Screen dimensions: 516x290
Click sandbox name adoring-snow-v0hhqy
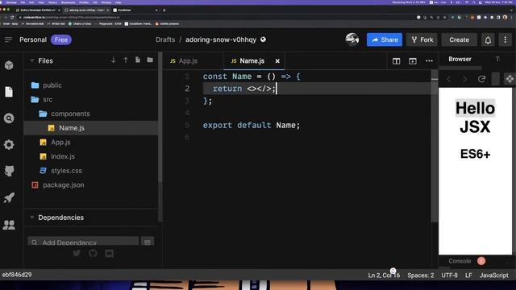tap(221, 39)
